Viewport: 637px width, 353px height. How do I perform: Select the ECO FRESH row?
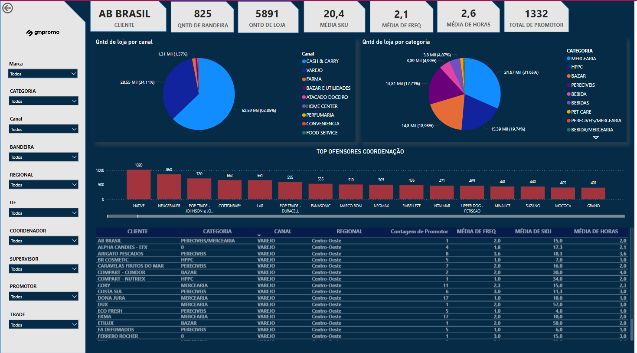[x=362, y=311]
